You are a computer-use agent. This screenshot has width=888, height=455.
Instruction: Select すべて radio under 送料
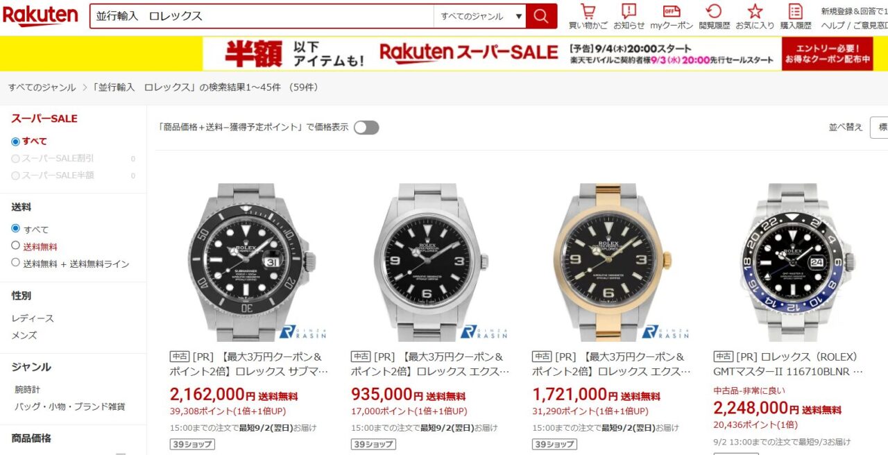pyautogui.click(x=16, y=228)
